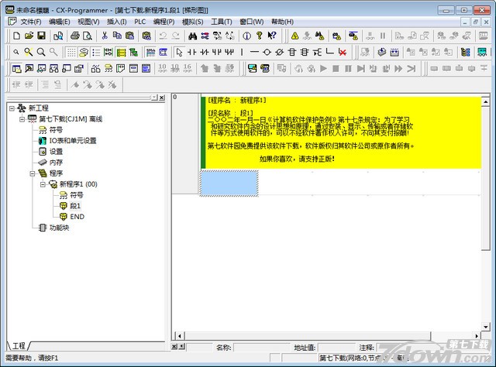The image size is (496, 367).
Task: Select the arrow selection mode tool
Action: tap(179, 52)
